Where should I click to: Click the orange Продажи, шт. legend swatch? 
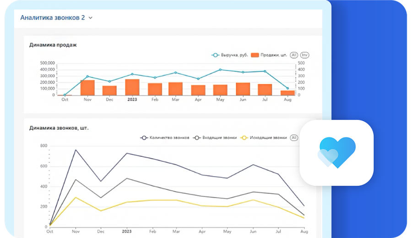coord(255,55)
